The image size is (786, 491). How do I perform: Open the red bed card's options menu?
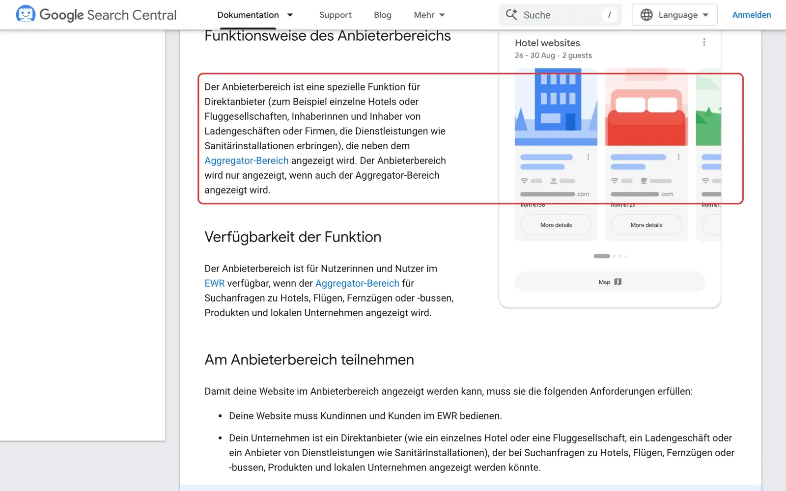click(x=678, y=157)
